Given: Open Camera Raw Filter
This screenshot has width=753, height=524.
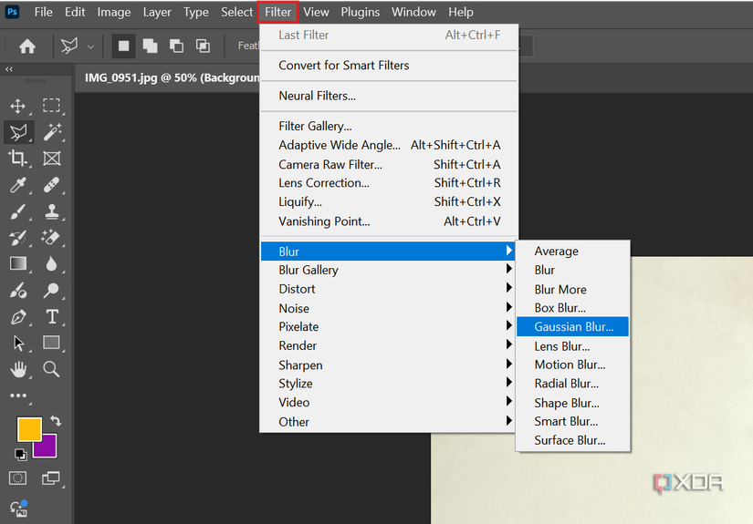Looking at the screenshot, I should tap(389, 164).
